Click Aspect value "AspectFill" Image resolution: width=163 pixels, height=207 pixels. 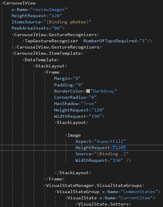(110, 141)
